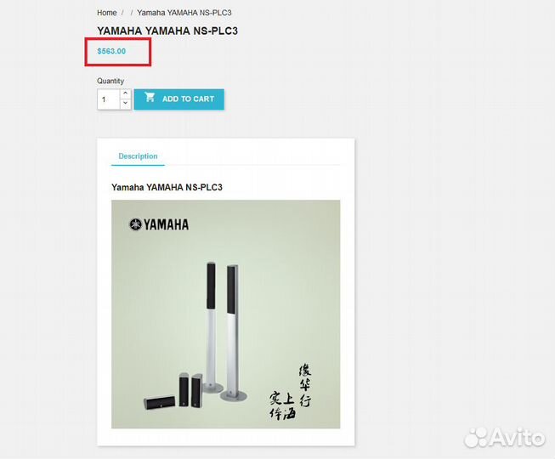Click the tuning fork emblem beside YAMAHA
This screenshot has height=459, width=555.
pos(135,224)
